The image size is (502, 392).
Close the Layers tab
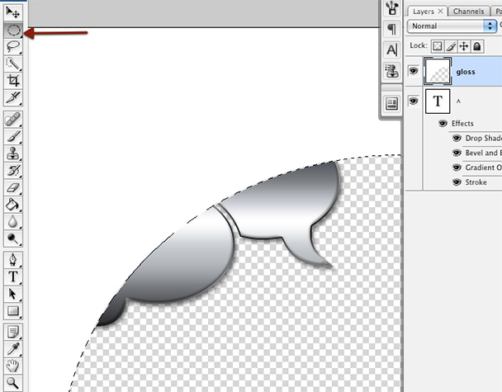pyautogui.click(x=441, y=12)
